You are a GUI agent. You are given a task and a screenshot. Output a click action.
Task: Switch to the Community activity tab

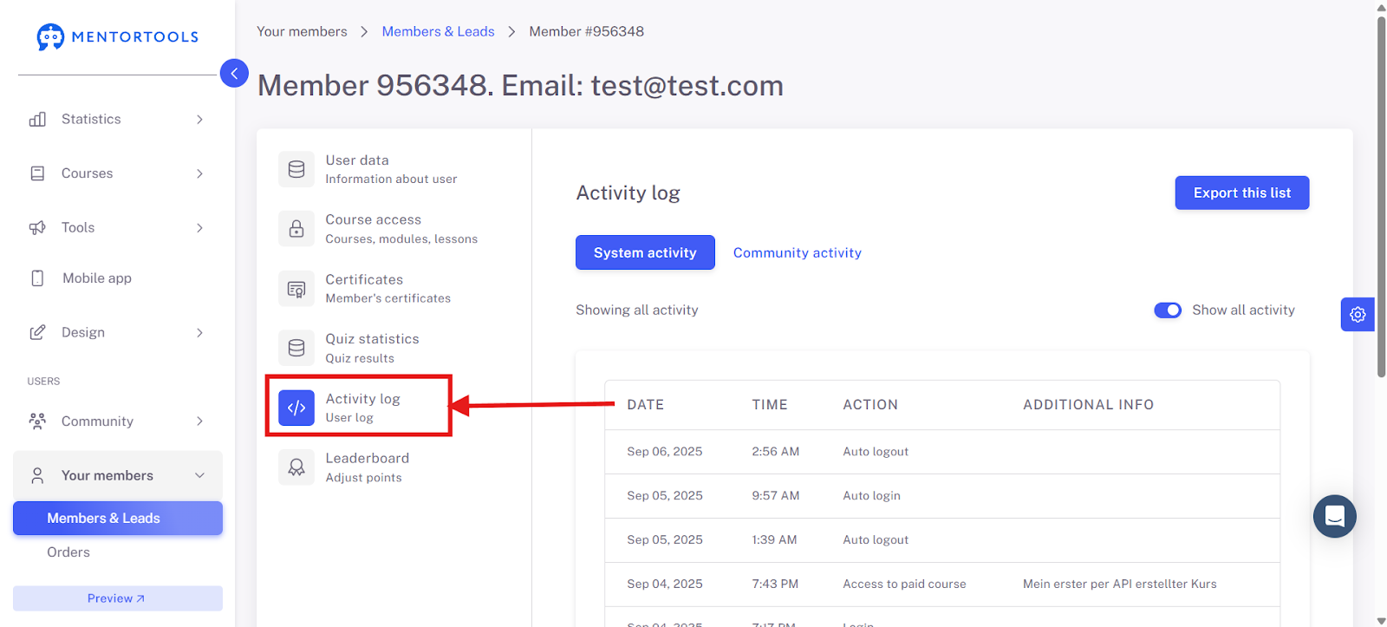pyautogui.click(x=798, y=253)
